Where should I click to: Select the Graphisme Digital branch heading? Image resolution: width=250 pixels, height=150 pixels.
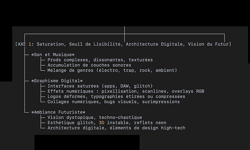(57, 81)
